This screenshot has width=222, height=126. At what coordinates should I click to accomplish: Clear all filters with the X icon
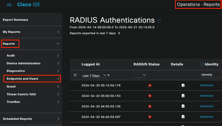tap(75, 75)
